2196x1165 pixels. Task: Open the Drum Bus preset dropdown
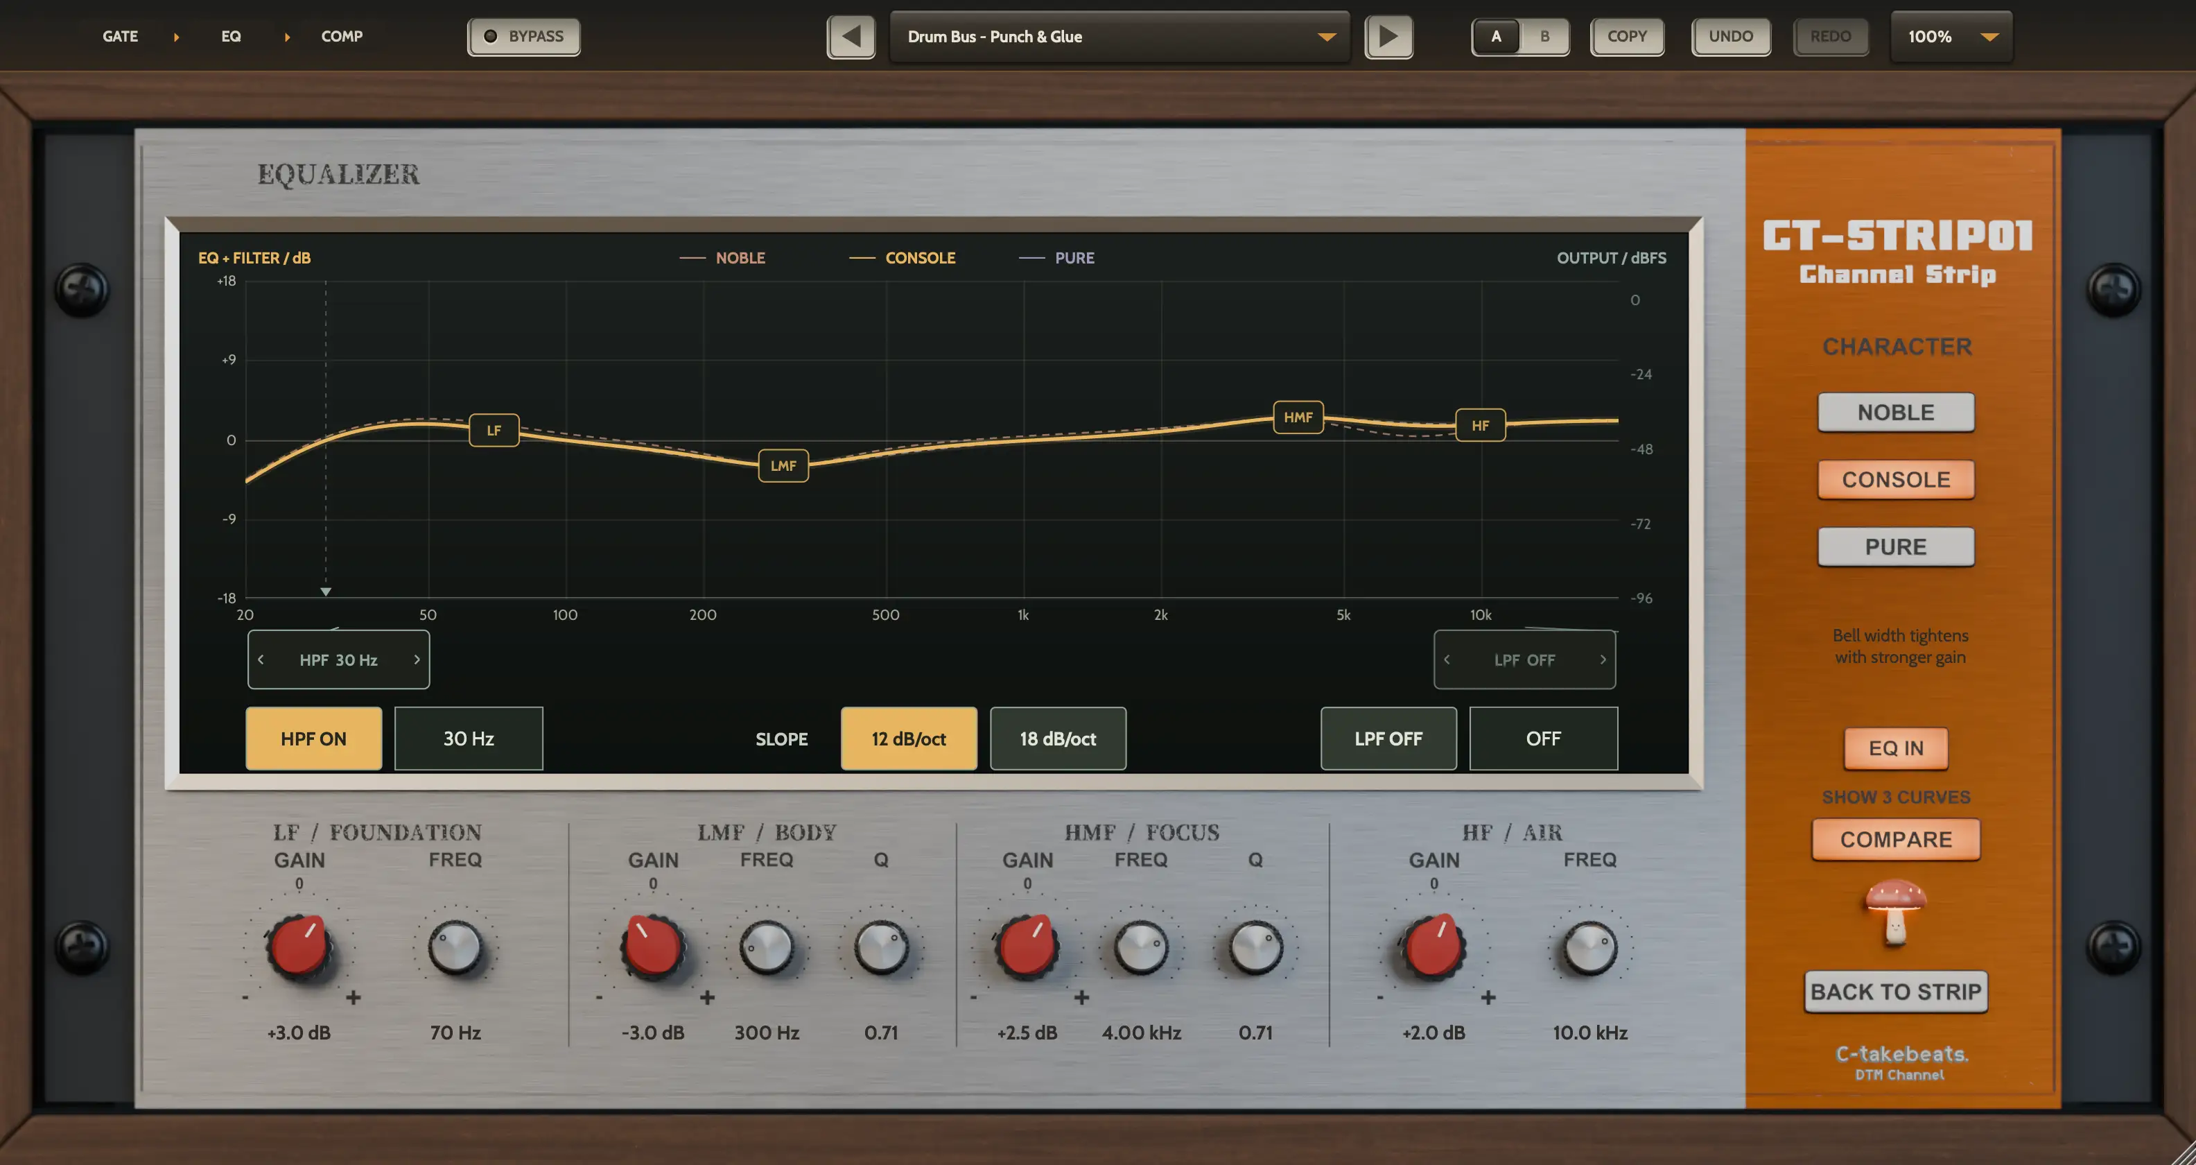[x=1120, y=37]
